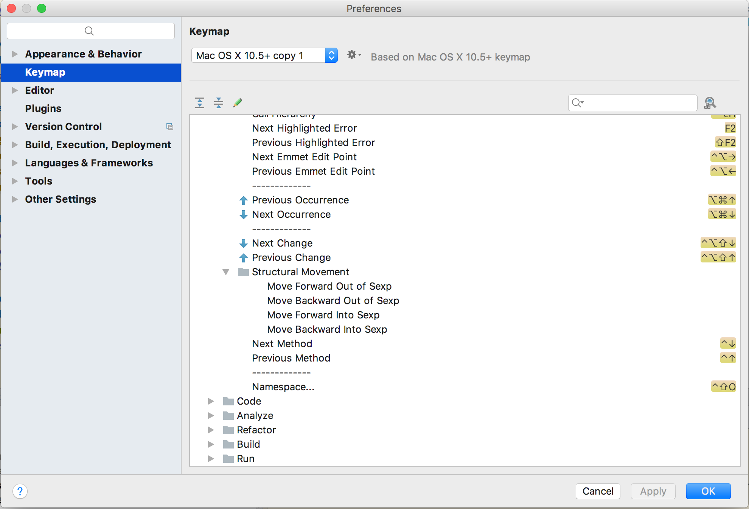Expand the Run folder
Viewport: 749px width, 509px height.
pos(211,459)
